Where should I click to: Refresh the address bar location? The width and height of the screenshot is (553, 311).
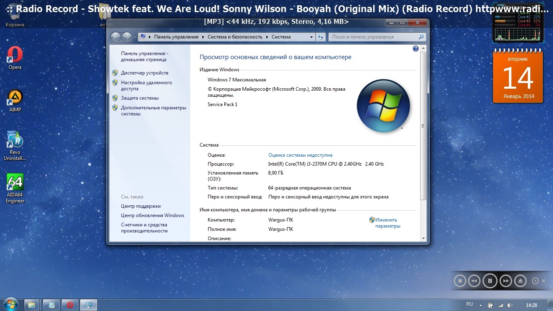321,37
